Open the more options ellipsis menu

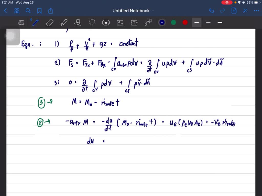[x=256, y=11]
